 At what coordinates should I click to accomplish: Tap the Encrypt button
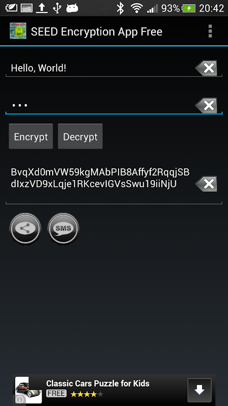tap(31, 136)
